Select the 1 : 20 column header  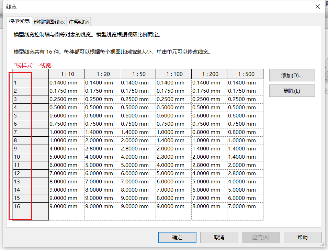[102, 74]
